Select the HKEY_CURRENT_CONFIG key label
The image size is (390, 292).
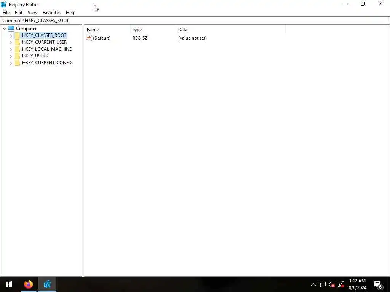tap(47, 63)
